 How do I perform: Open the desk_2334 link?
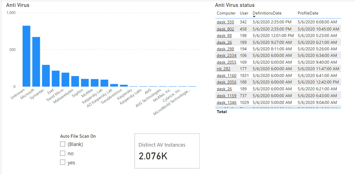coord(226,55)
